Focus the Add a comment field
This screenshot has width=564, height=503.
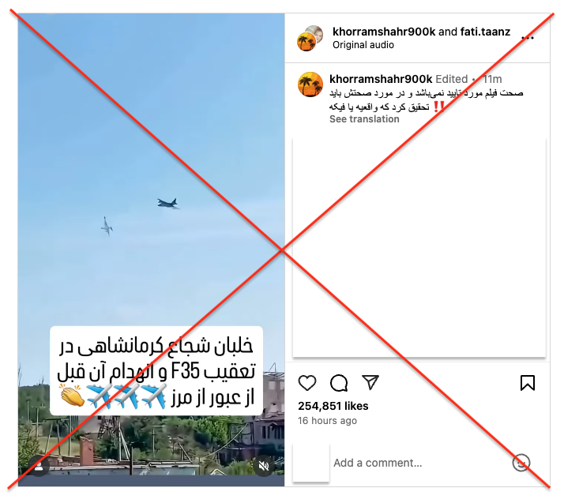click(x=419, y=463)
